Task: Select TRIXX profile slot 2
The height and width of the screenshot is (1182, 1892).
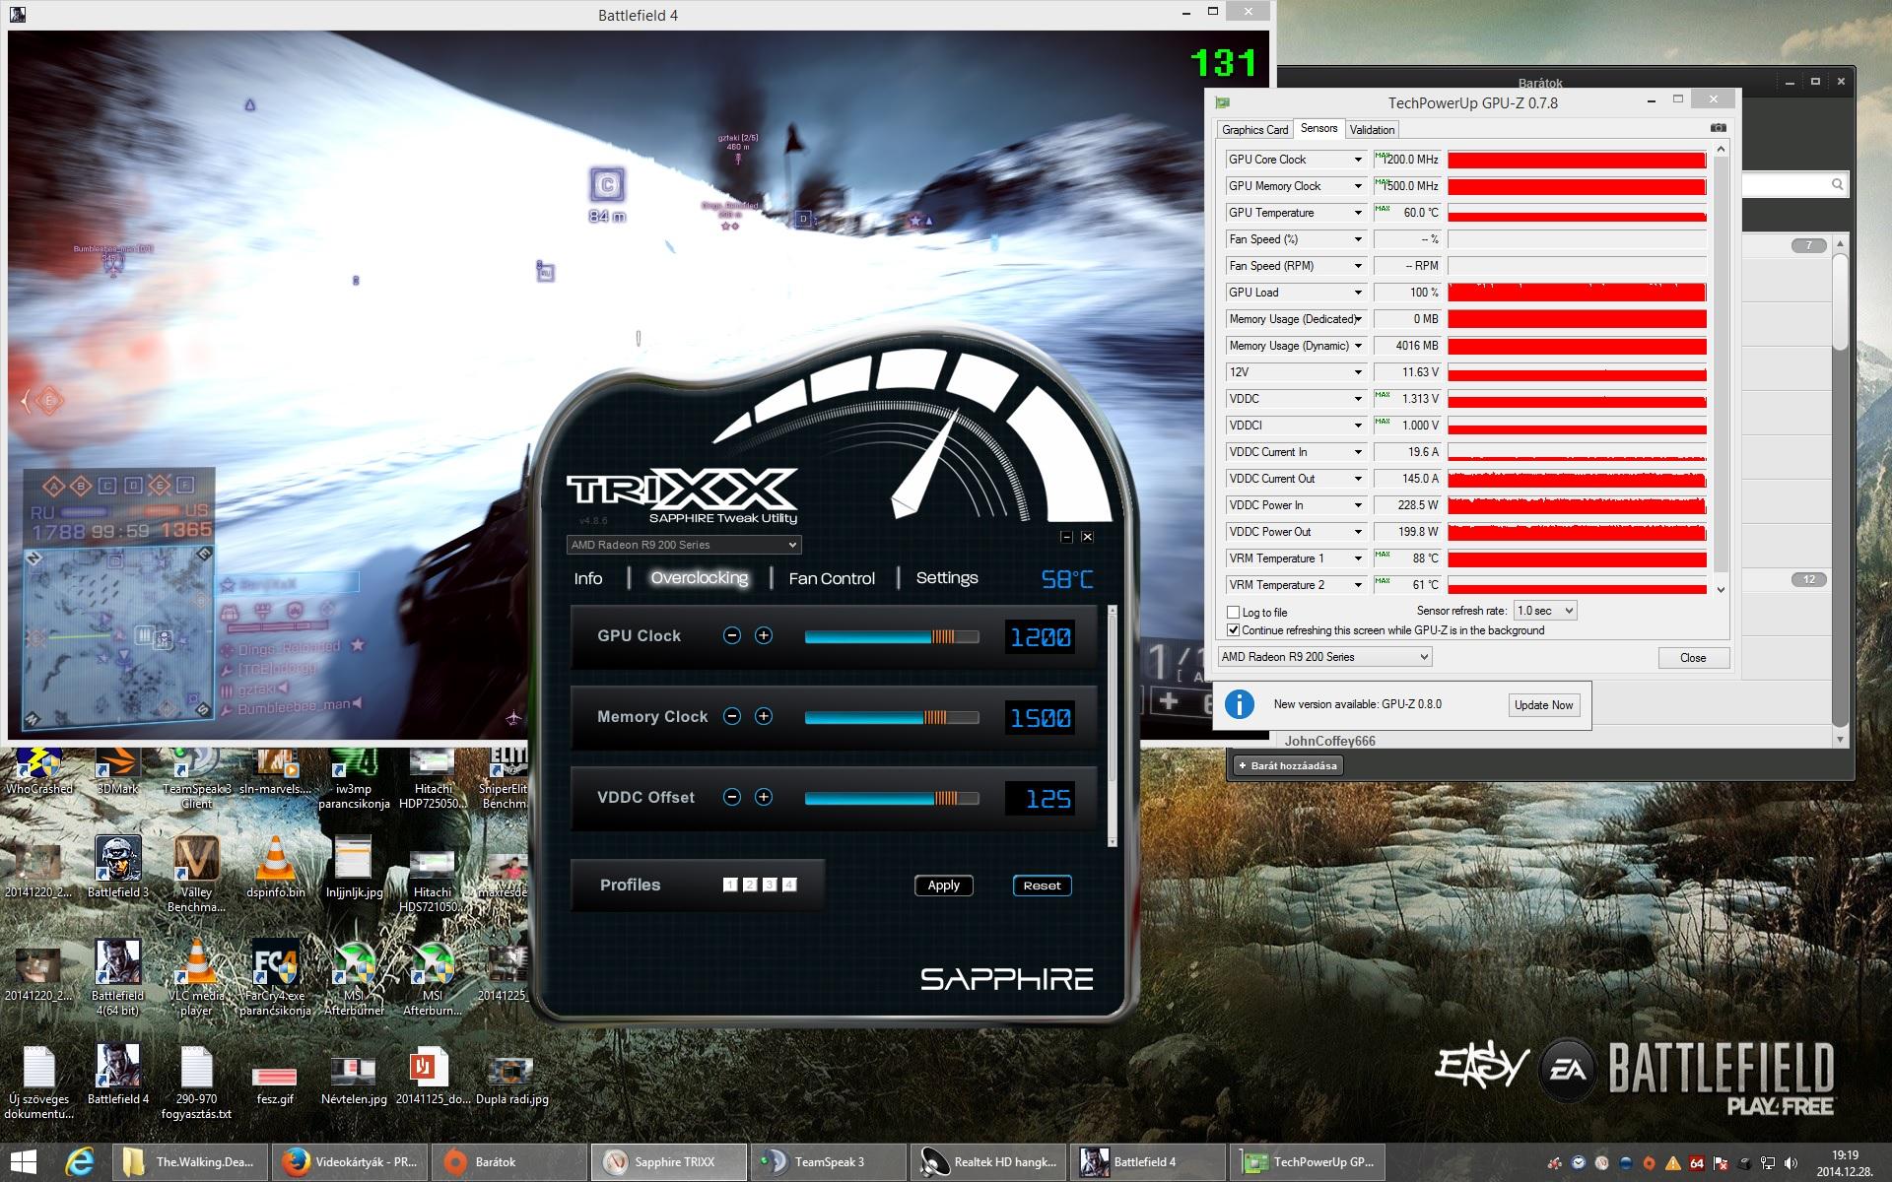Action: tap(750, 885)
